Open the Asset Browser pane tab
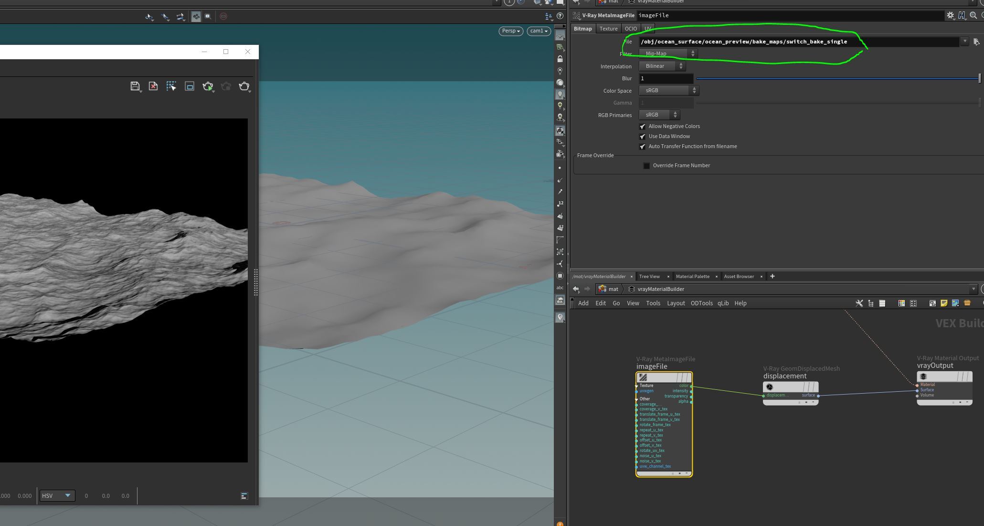 [739, 277]
